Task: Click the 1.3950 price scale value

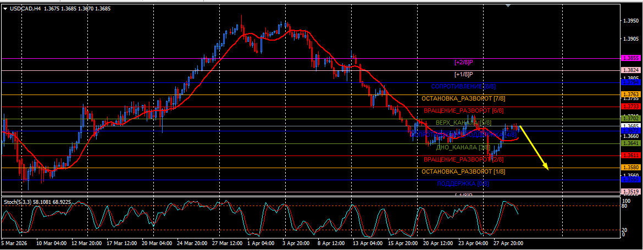Action: tap(630, 20)
